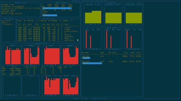This screenshot has width=181, height=101.
Task: Click the 'Total - in' network graph
Action: pyautogui.click(x=51, y=86)
